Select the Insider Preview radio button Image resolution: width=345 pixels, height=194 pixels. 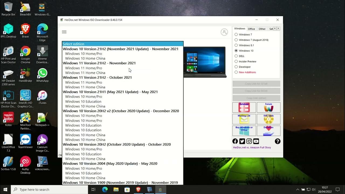point(236,61)
